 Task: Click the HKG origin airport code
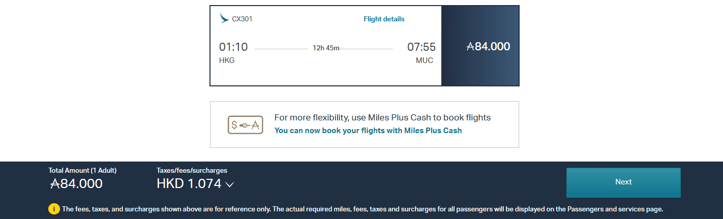[x=227, y=60]
